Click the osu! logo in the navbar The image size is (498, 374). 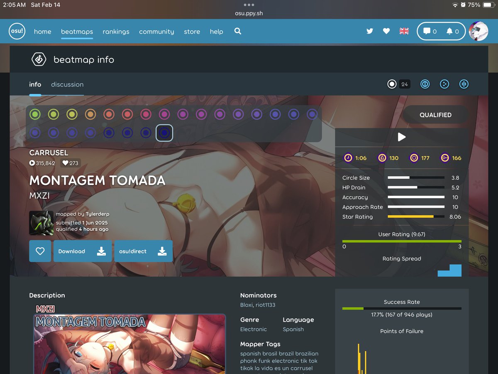point(17,31)
